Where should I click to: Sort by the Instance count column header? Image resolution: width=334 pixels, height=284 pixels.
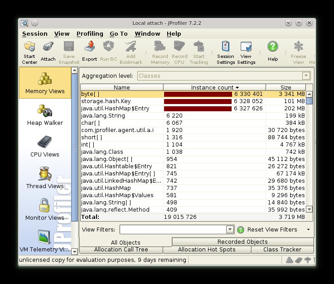click(214, 88)
